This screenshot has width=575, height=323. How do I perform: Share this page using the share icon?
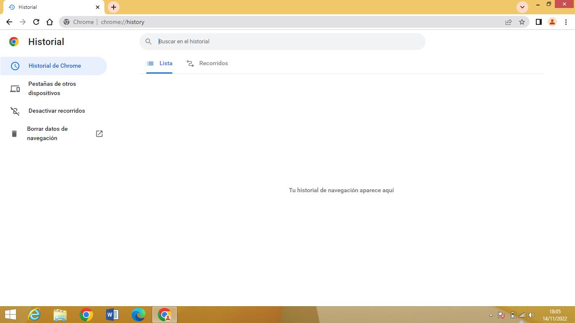(x=508, y=22)
